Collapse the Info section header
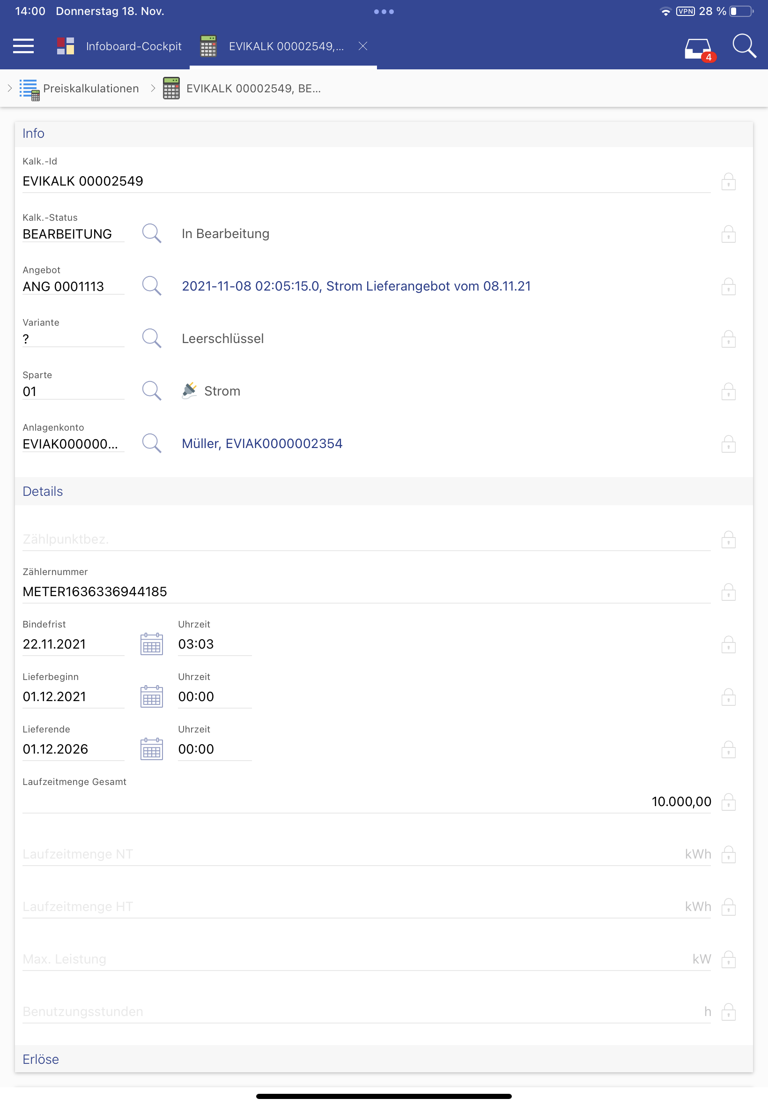768x1106 pixels. click(33, 134)
